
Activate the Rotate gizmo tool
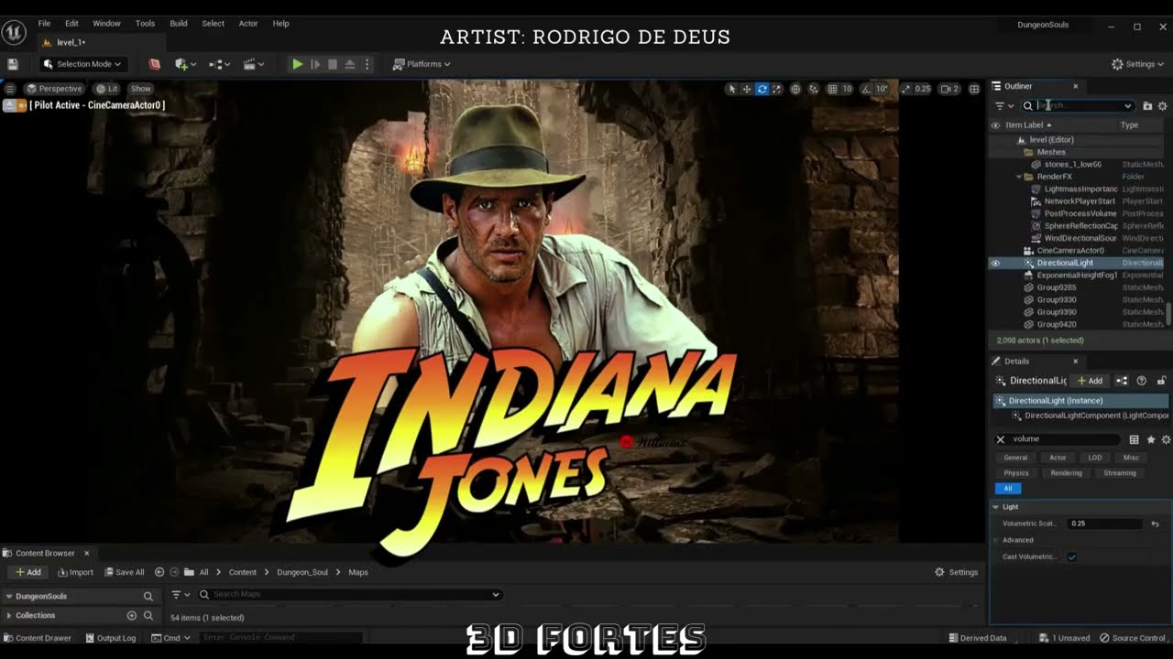pyautogui.click(x=762, y=89)
